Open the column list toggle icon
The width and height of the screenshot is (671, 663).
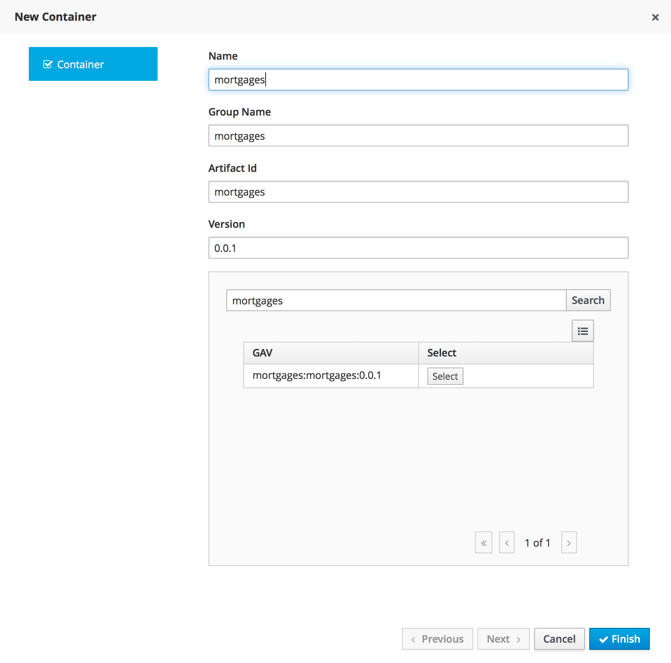[x=582, y=331]
